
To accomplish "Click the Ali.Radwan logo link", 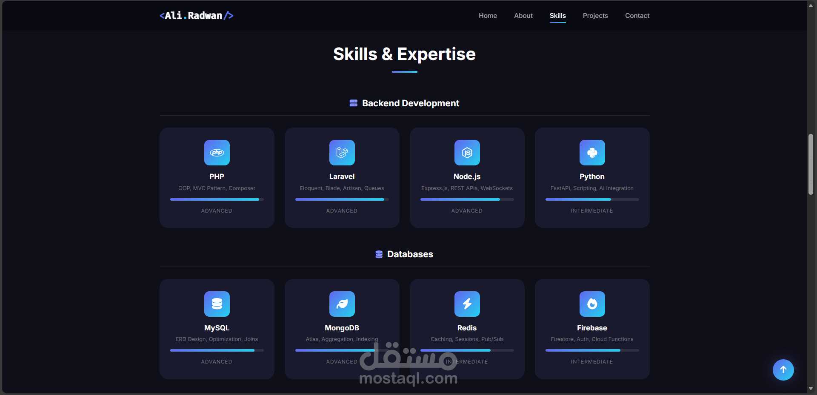I will point(196,16).
